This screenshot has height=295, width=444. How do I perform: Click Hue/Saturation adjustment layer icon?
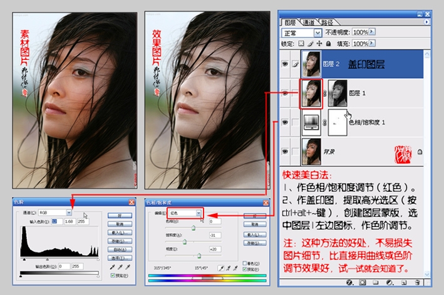[x=311, y=122]
